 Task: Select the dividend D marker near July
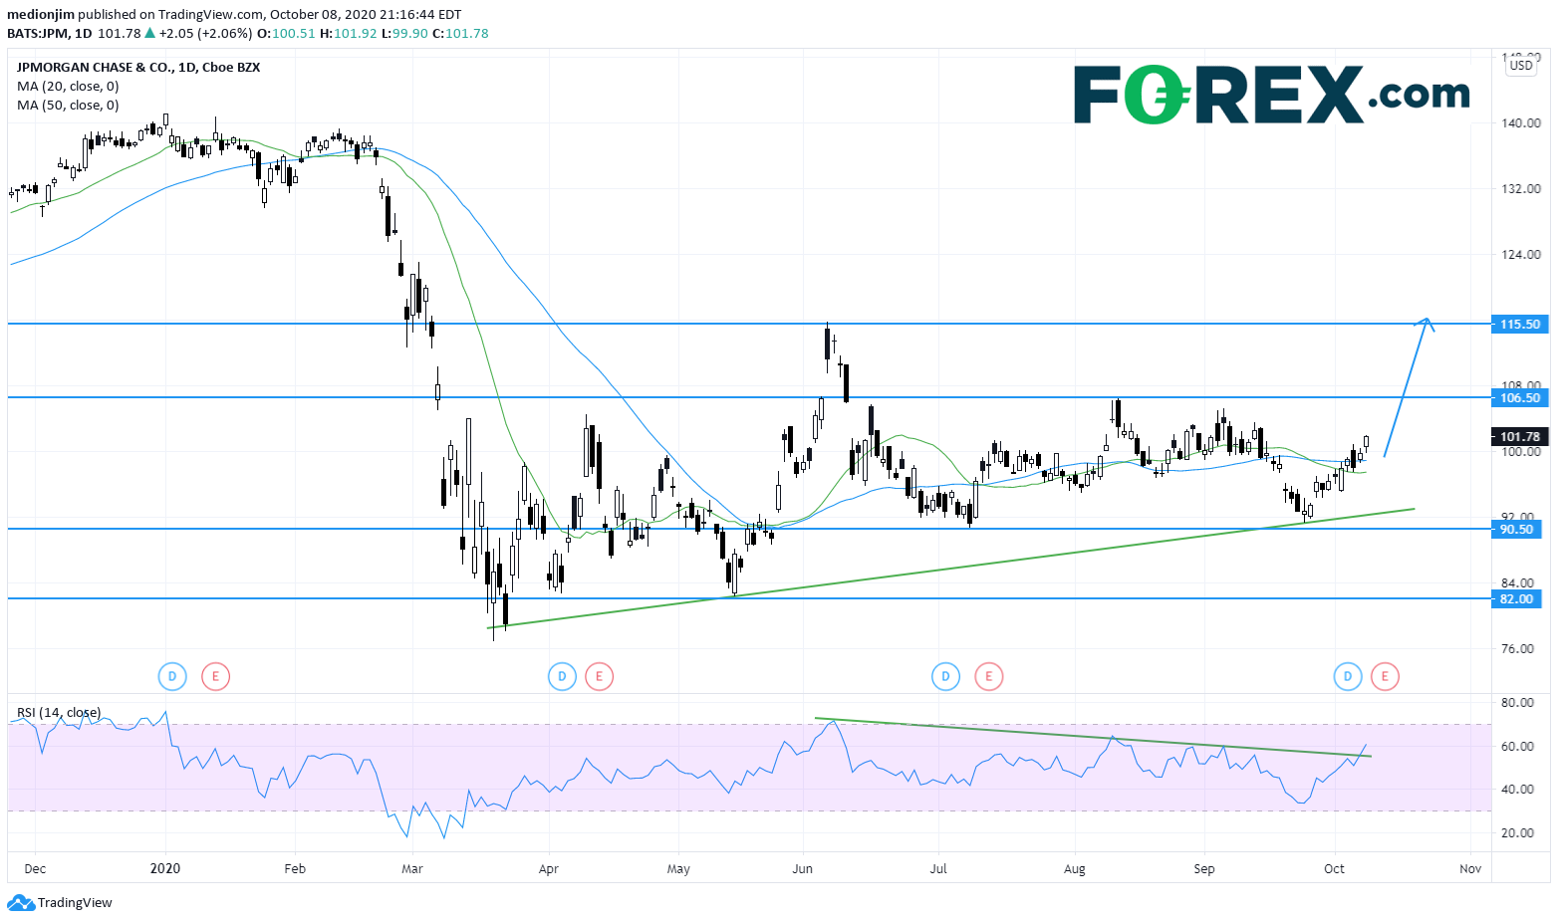coord(945,678)
